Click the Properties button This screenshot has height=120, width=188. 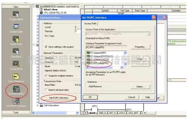pyautogui.click(x=140, y=47)
